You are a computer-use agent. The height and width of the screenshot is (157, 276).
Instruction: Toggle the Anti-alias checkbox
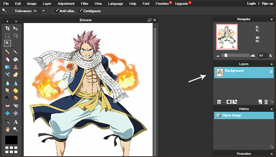58,11
